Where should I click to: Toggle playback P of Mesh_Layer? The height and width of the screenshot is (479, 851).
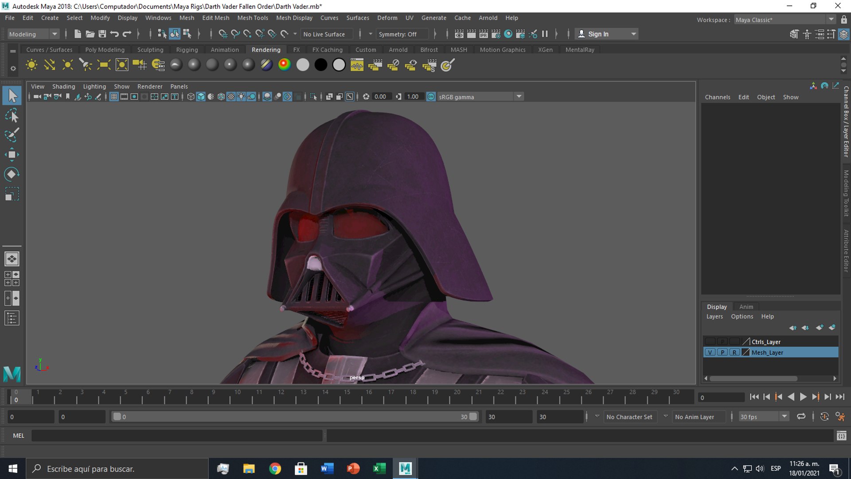tap(722, 353)
